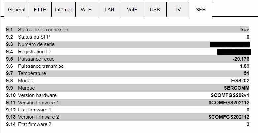Open the LAN tab

click(x=109, y=10)
